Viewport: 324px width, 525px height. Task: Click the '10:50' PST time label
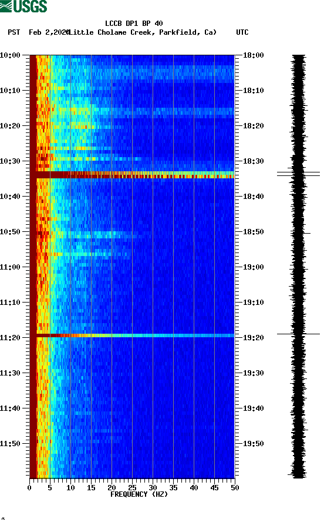tap(11, 232)
